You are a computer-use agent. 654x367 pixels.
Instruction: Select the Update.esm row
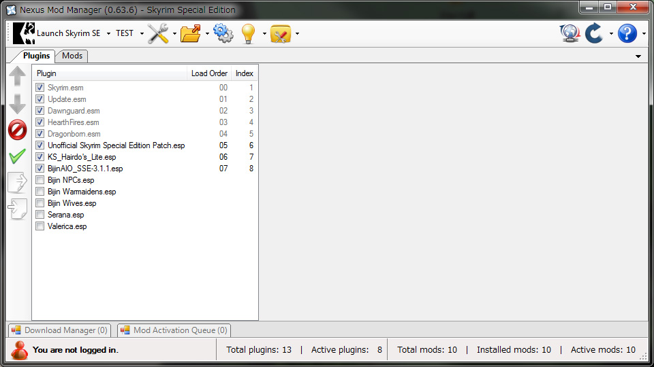point(144,99)
